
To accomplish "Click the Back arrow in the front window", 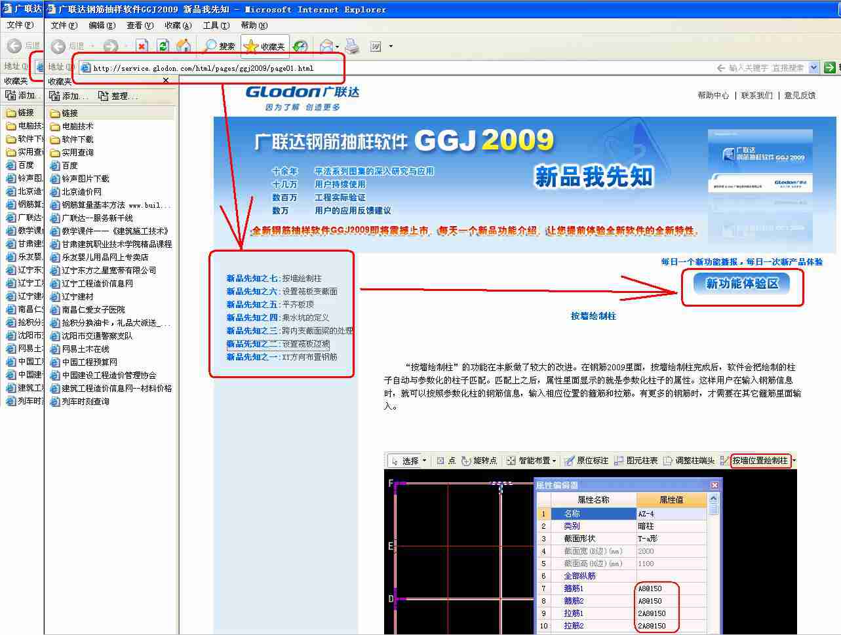I will (58, 46).
